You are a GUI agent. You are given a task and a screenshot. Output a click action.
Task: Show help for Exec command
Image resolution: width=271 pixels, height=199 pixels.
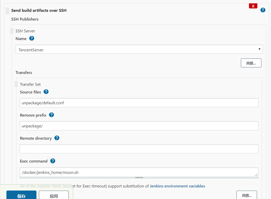point(53,161)
